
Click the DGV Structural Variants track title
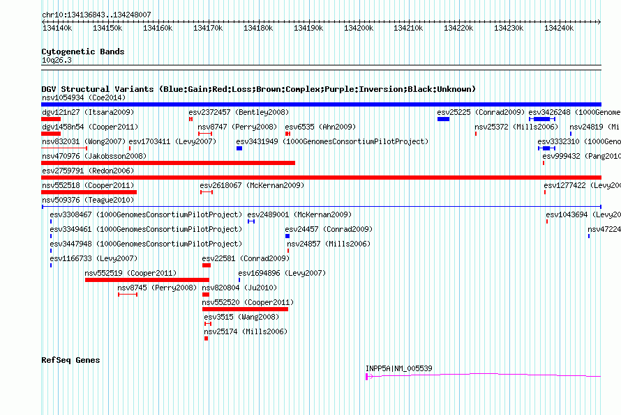click(x=258, y=89)
